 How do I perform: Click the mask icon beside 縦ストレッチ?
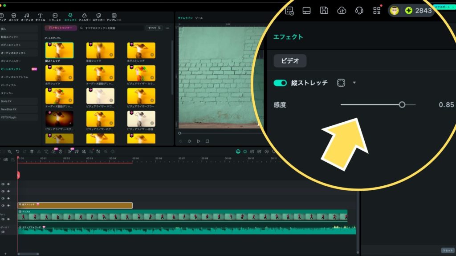click(x=341, y=83)
